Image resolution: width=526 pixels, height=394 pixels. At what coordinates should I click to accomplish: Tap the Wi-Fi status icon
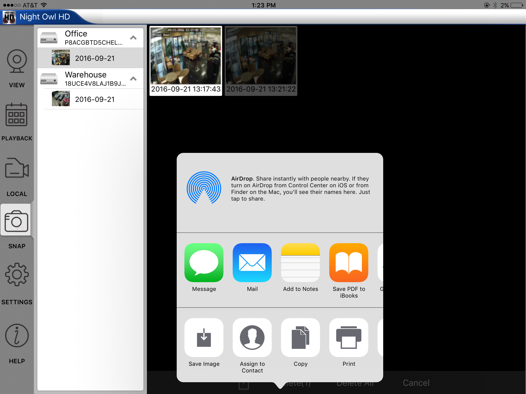click(44, 5)
